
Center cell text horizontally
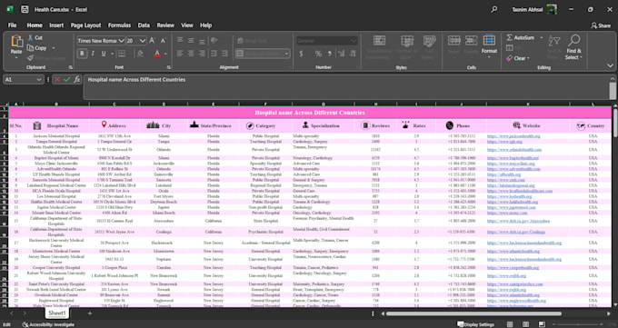[x=191, y=54]
